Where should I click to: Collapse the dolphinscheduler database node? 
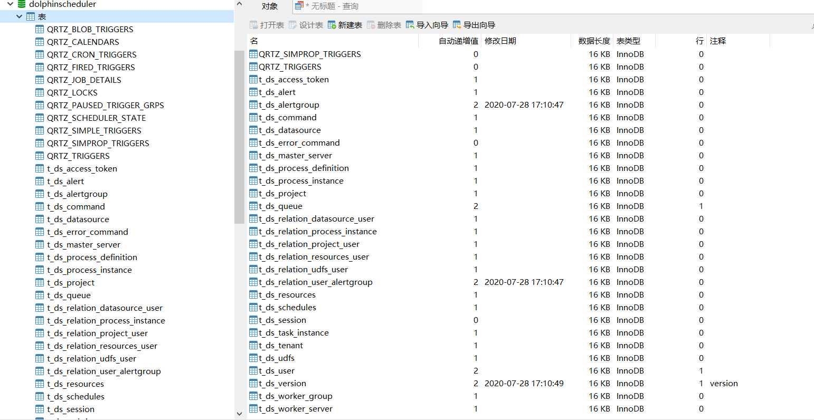coord(10,4)
